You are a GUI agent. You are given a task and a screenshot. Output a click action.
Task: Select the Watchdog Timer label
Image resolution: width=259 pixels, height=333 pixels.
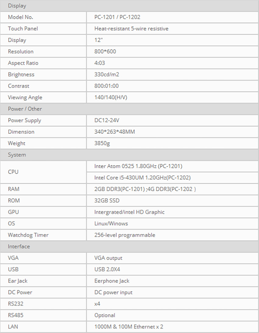pos(28,235)
